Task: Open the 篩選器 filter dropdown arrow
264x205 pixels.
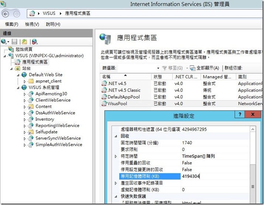Action: [158, 68]
